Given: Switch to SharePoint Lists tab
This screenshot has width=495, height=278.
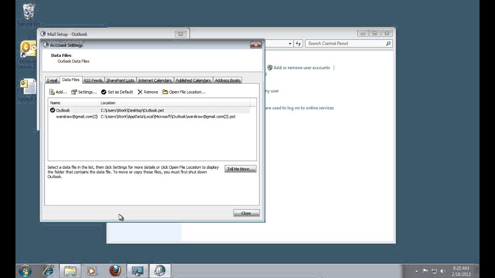Looking at the screenshot, I should tap(120, 80).
